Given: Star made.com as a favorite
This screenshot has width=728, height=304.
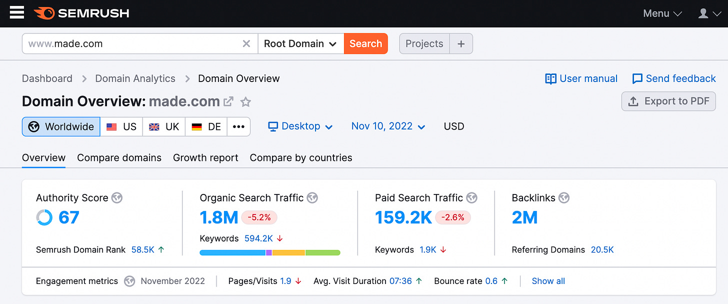Looking at the screenshot, I should click(245, 102).
